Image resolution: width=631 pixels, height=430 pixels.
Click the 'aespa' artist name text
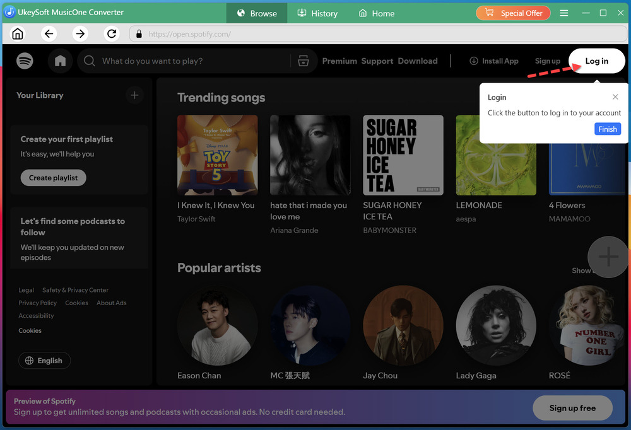tap(466, 219)
